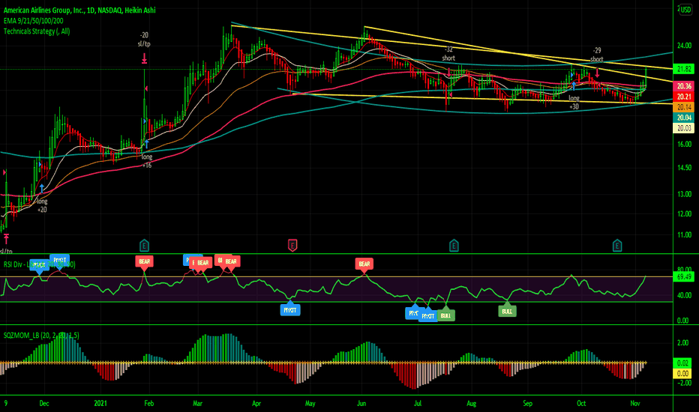Image resolution: width=699 pixels, height=412 pixels.
Task: Click the red 20.36 EMA price label
Action: point(684,86)
